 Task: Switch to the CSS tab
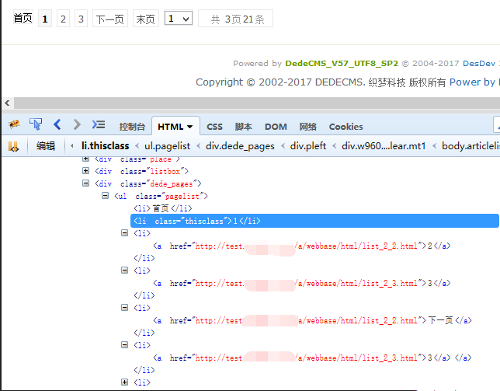[214, 127]
